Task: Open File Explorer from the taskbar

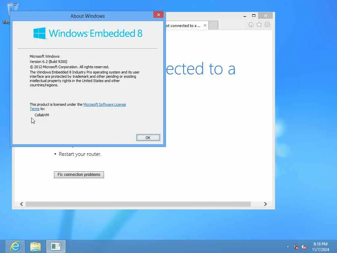Action: [x=36, y=246]
